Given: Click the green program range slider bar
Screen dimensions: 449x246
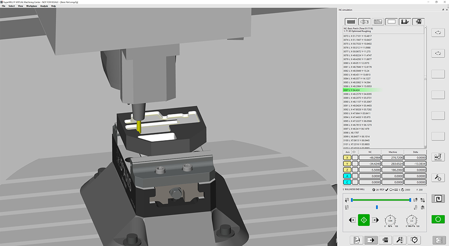Looking at the screenshot, I should coord(381,200).
